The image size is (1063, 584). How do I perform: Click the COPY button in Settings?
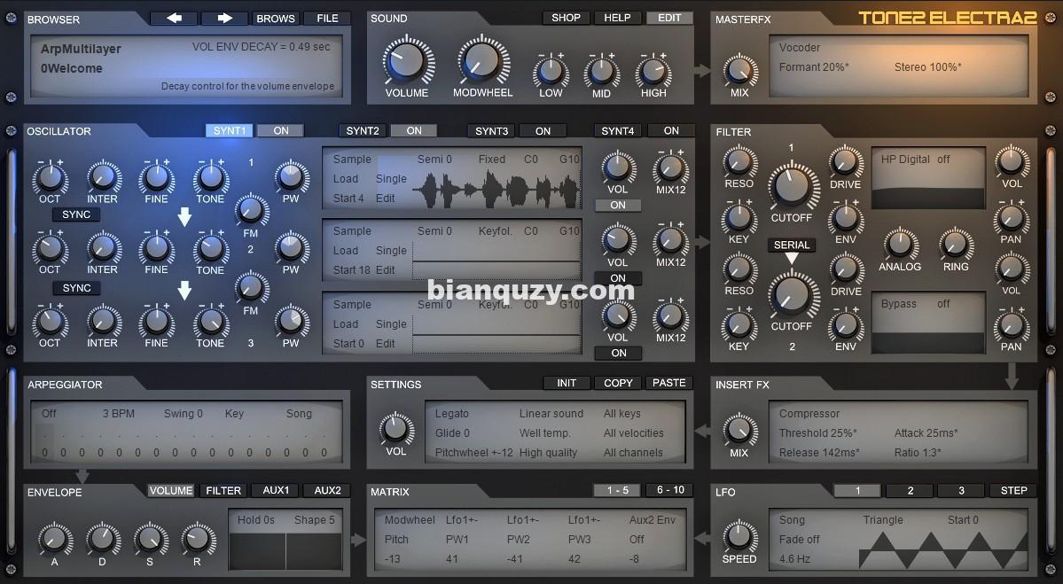click(618, 383)
